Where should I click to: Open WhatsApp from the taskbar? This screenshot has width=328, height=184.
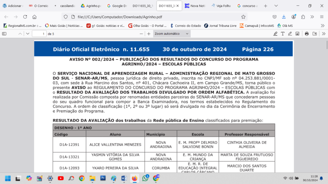point(145,178)
